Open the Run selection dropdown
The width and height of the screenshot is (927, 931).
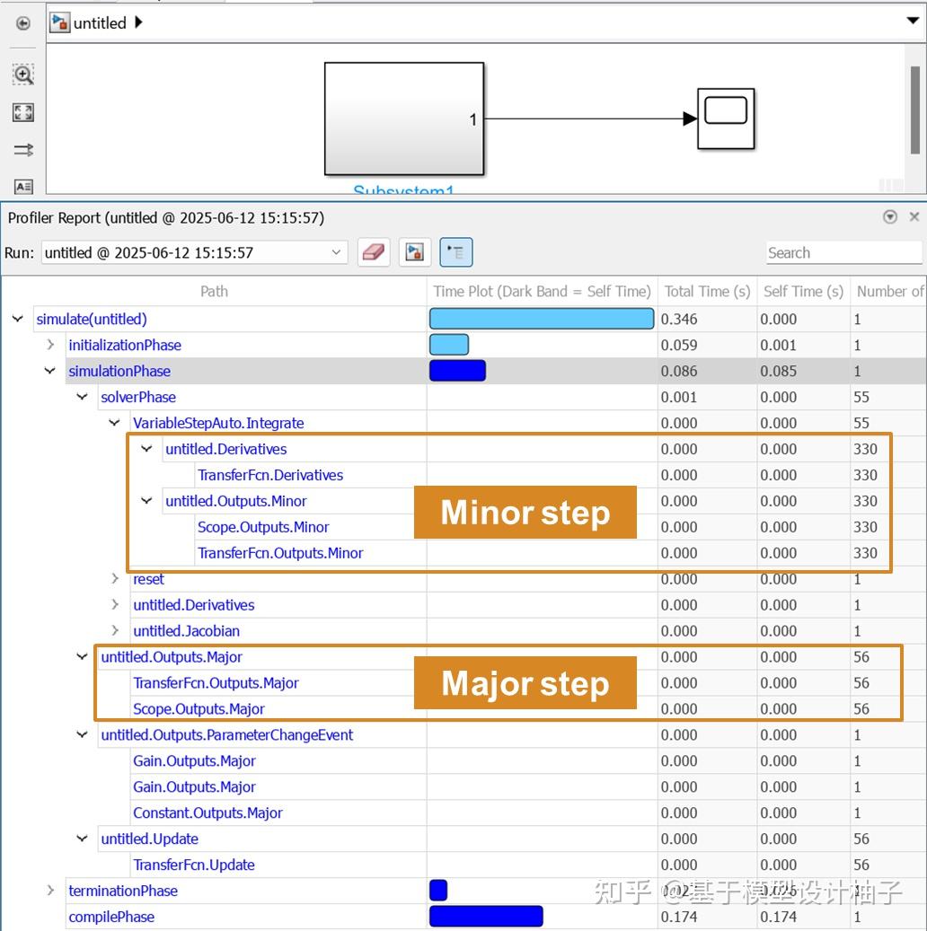(x=336, y=252)
